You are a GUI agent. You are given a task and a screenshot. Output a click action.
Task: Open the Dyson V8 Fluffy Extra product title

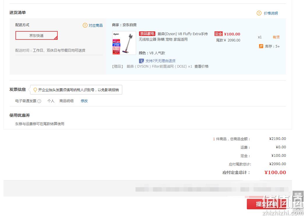point(173,37)
